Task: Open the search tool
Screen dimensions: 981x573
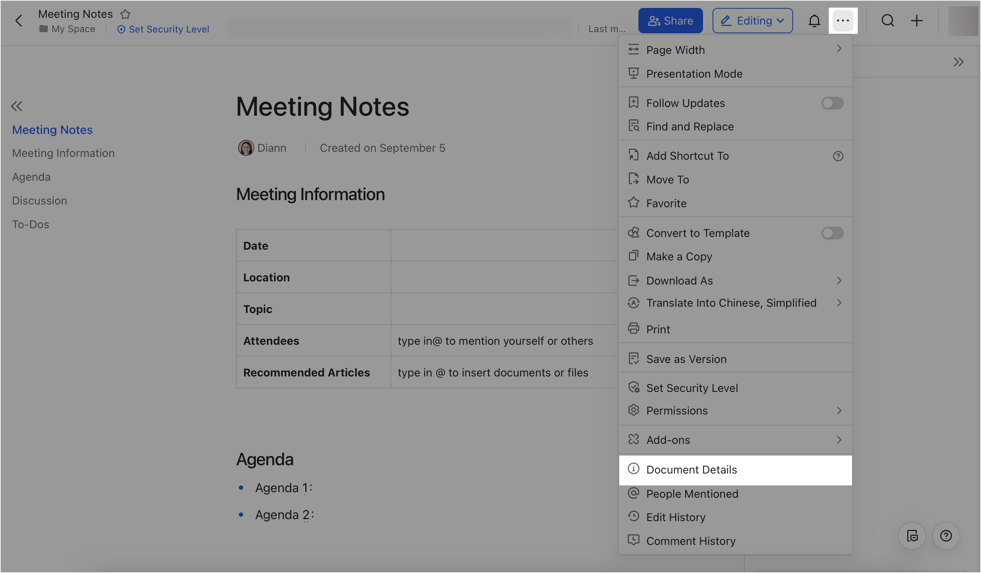Action: coord(888,20)
